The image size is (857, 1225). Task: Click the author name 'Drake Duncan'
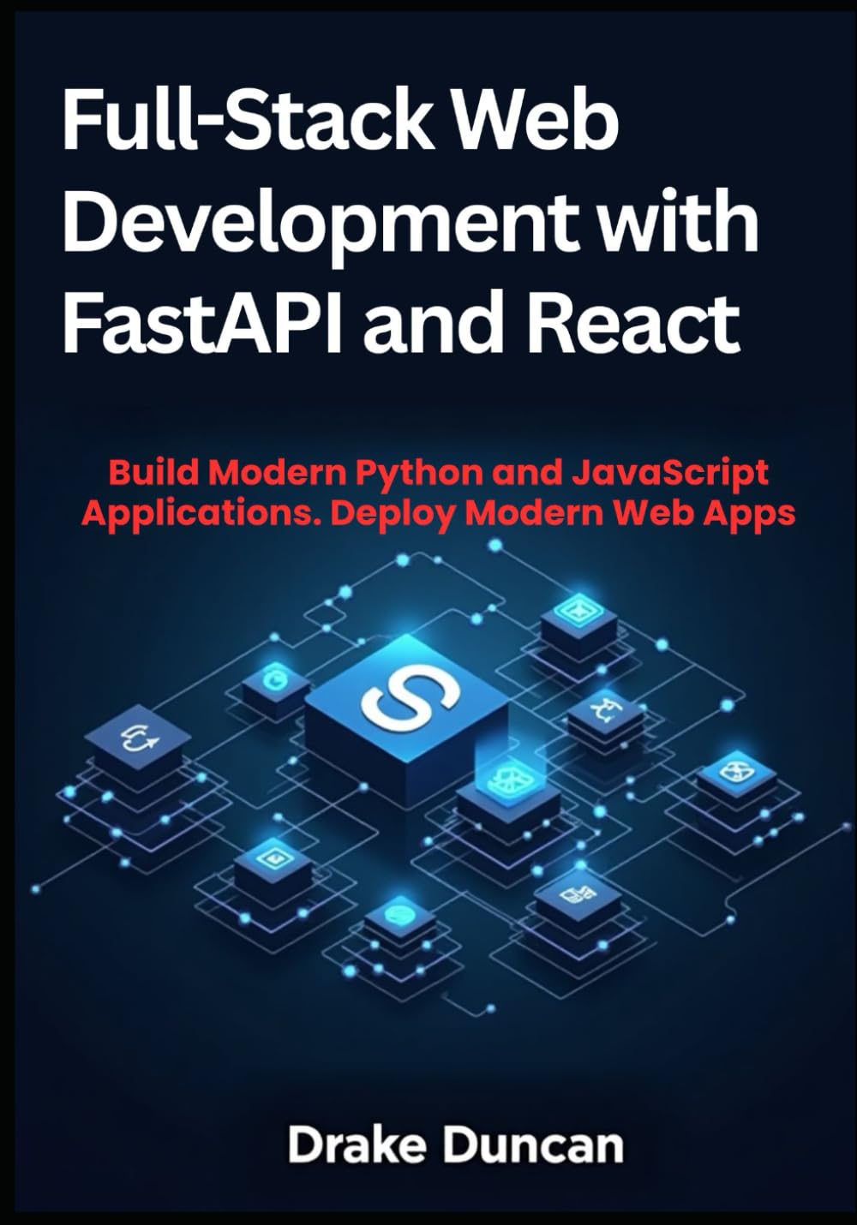455,1145
